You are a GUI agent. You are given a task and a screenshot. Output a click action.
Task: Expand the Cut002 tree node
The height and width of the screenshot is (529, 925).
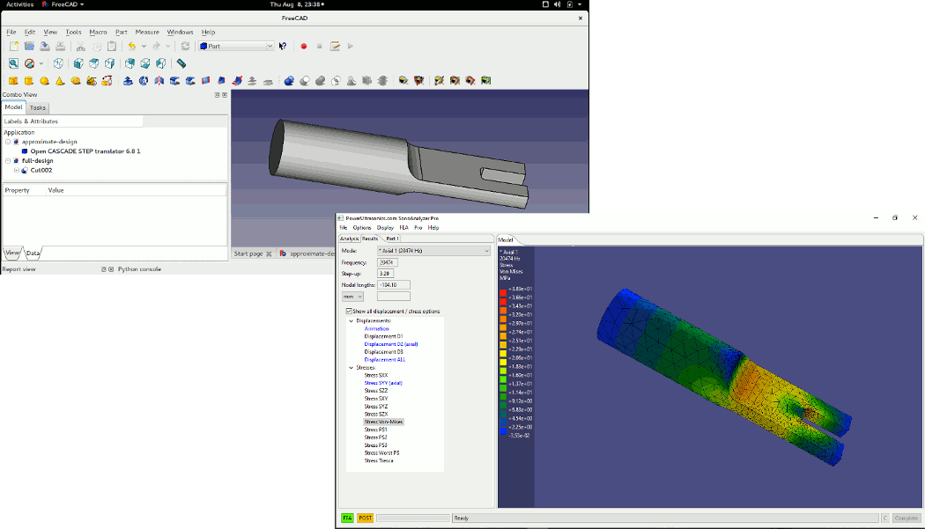pyautogui.click(x=17, y=171)
